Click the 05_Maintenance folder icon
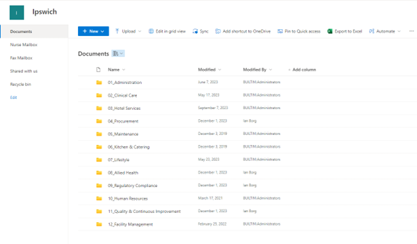 pos(99,134)
